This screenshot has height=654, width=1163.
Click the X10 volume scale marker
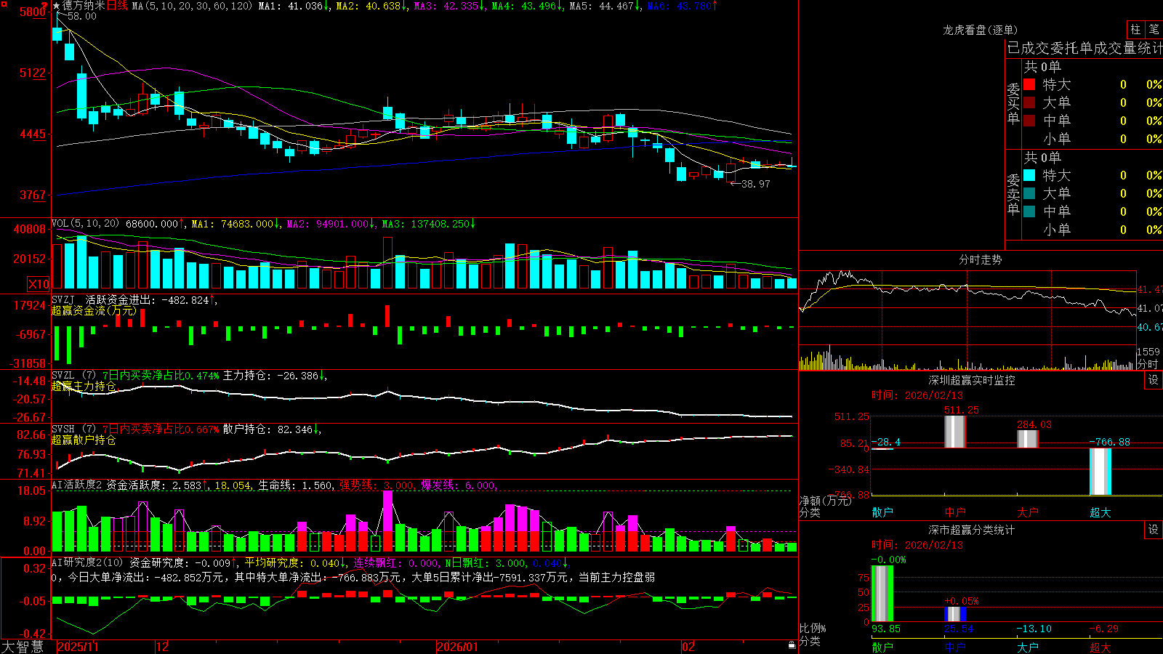click(x=39, y=284)
